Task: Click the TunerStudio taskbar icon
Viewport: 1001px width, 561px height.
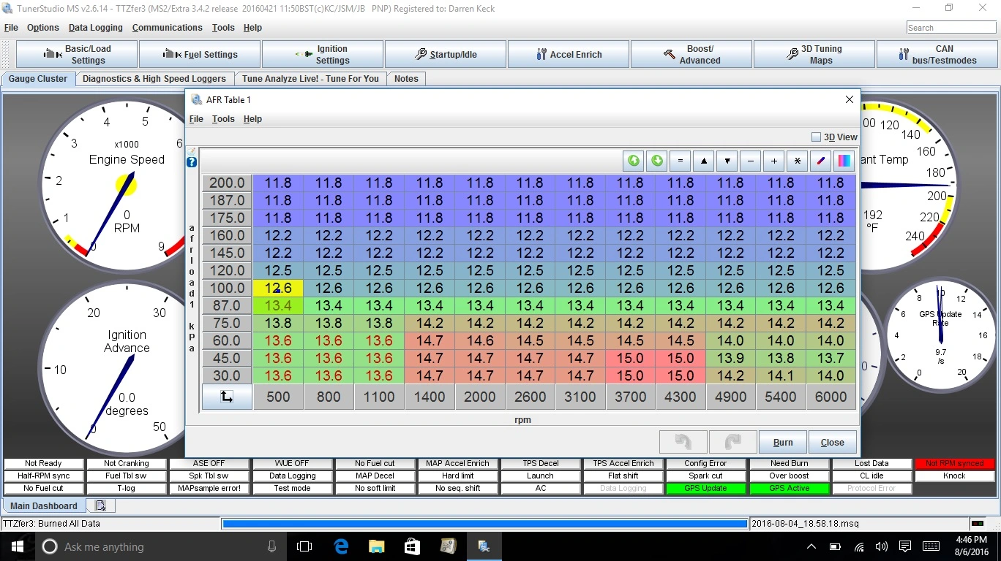Action: point(484,546)
